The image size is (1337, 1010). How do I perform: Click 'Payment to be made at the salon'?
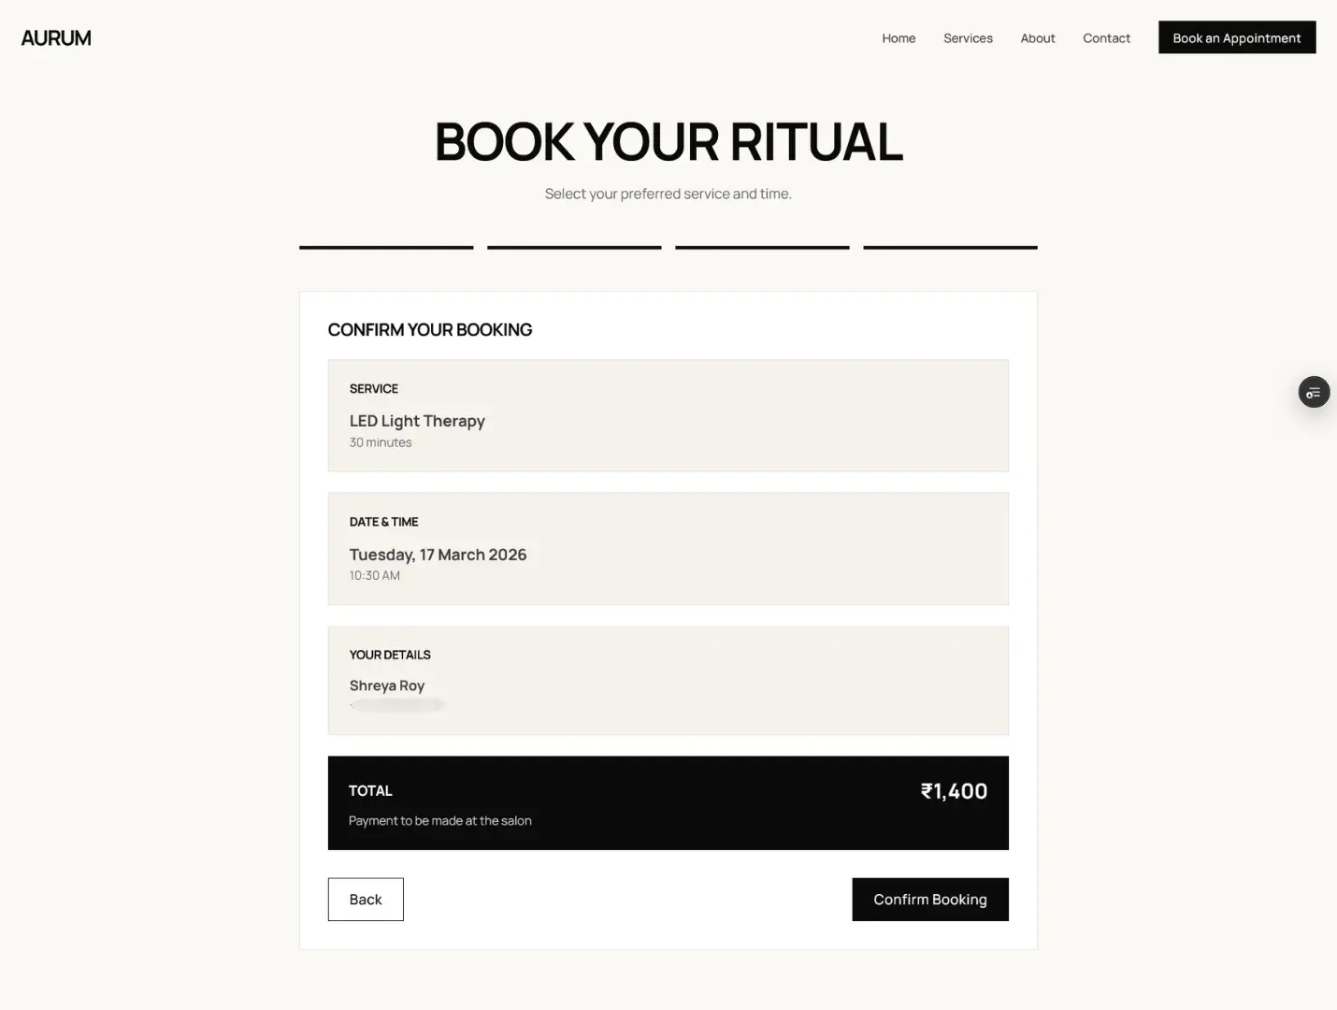coord(440,820)
